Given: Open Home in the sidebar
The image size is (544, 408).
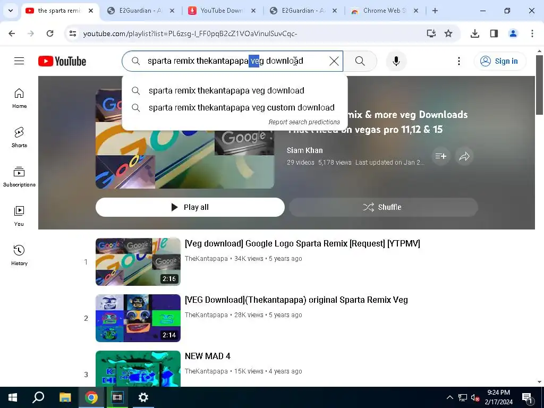Looking at the screenshot, I should click(x=19, y=98).
